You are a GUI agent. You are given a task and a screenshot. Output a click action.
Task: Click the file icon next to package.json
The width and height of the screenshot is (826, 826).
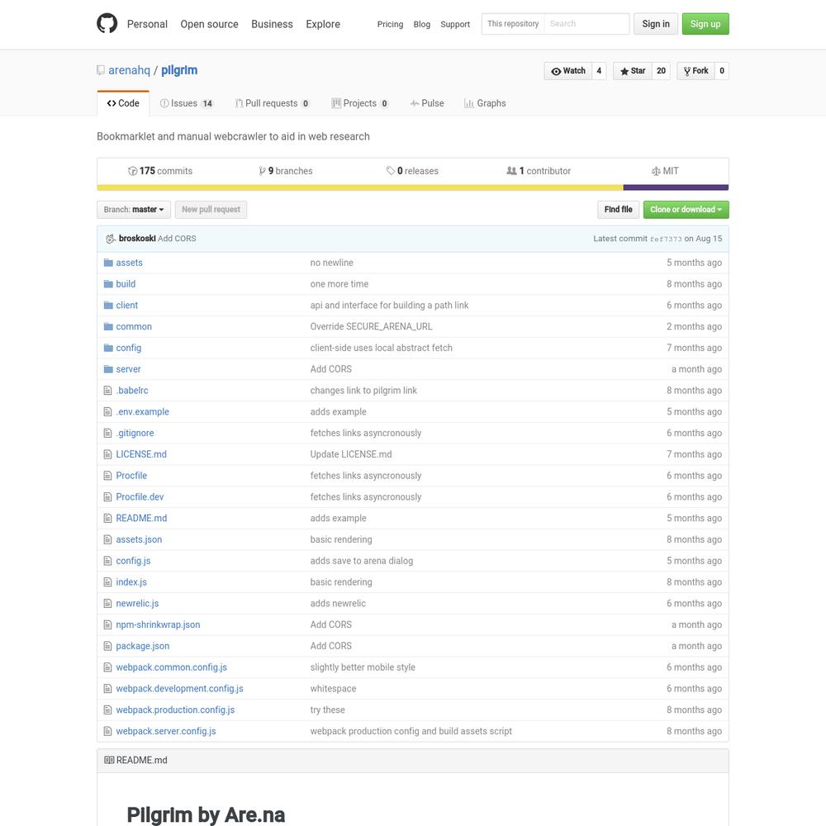[x=107, y=646]
